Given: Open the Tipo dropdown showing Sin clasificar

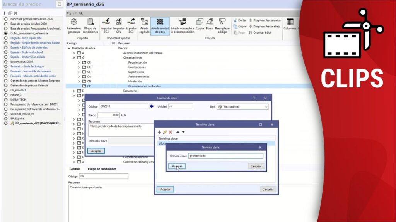Looking at the screenshot, I should [242, 106].
